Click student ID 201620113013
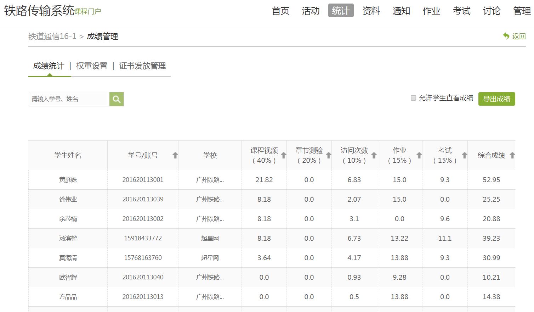The width and height of the screenshot is (534, 312). point(143,297)
